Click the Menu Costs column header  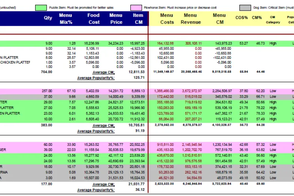167,19
